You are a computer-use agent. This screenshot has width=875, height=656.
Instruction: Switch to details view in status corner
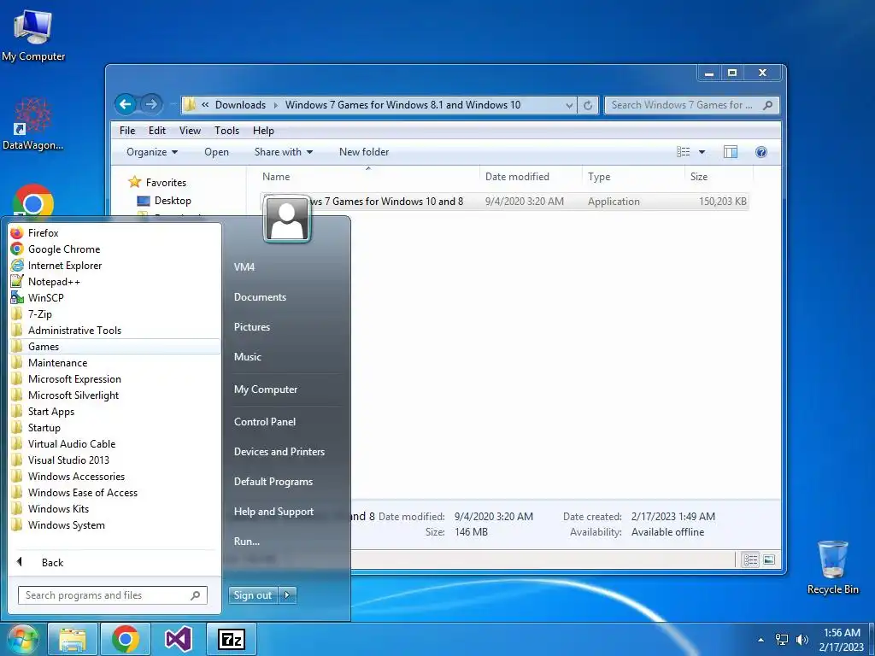[x=750, y=559]
